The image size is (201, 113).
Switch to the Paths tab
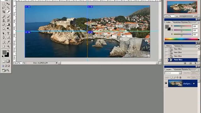(x=186, y=69)
